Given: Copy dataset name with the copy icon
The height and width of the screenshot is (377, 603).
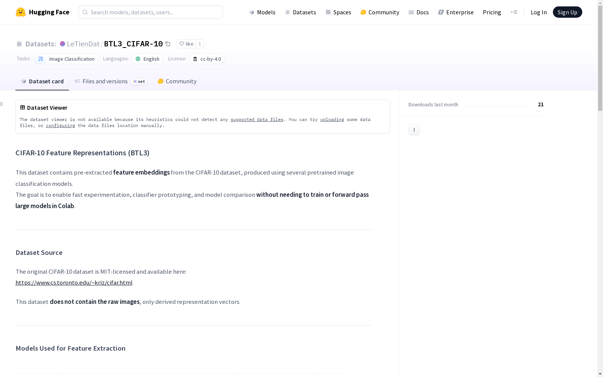Looking at the screenshot, I should 168,44.
